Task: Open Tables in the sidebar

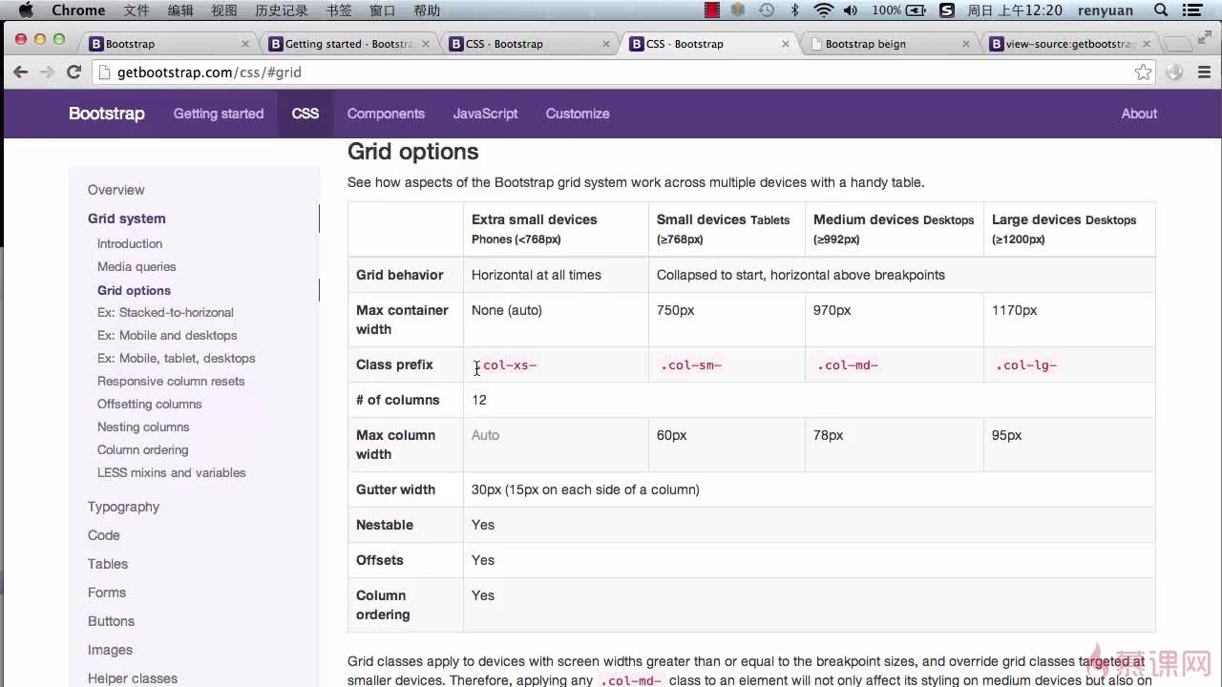Action: click(108, 564)
